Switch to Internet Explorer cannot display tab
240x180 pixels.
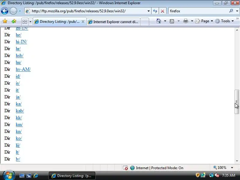click(113, 22)
